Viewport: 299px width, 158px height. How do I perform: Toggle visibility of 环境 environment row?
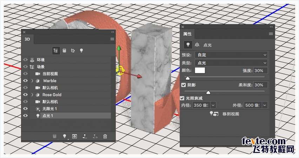pyautogui.click(x=25, y=60)
